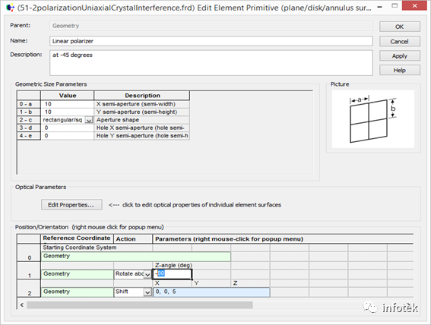Apply the changes with the Apply button
Image resolution: width=431 pixels, height=325 pixels.
click(400, 55)
